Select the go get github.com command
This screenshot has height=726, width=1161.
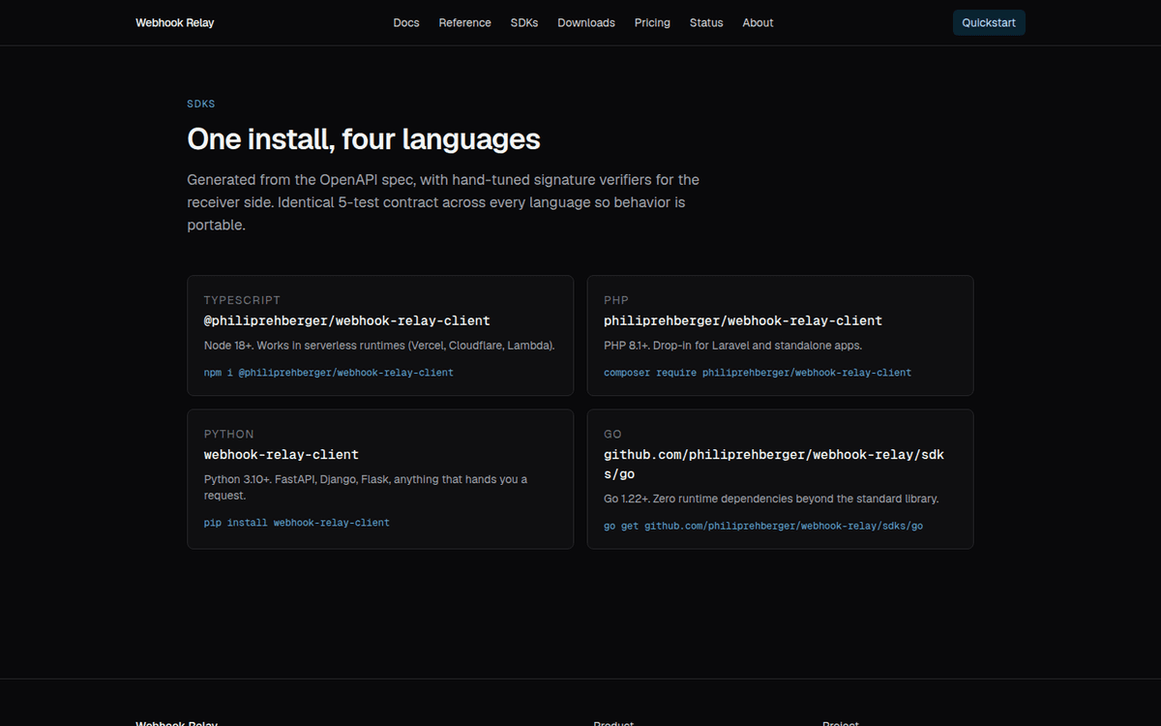click(x=763, y=527)
